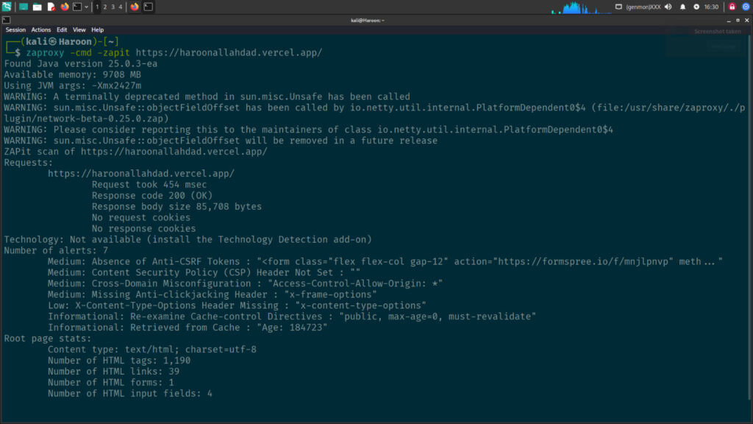Open the file manager launcher

coord(37,7)
